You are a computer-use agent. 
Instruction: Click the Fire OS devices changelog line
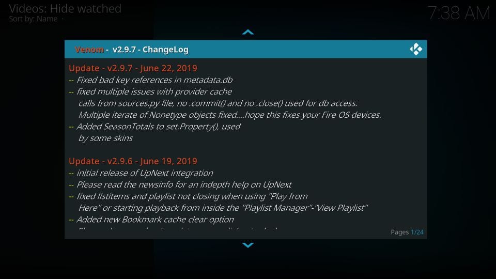click(229, 115)
